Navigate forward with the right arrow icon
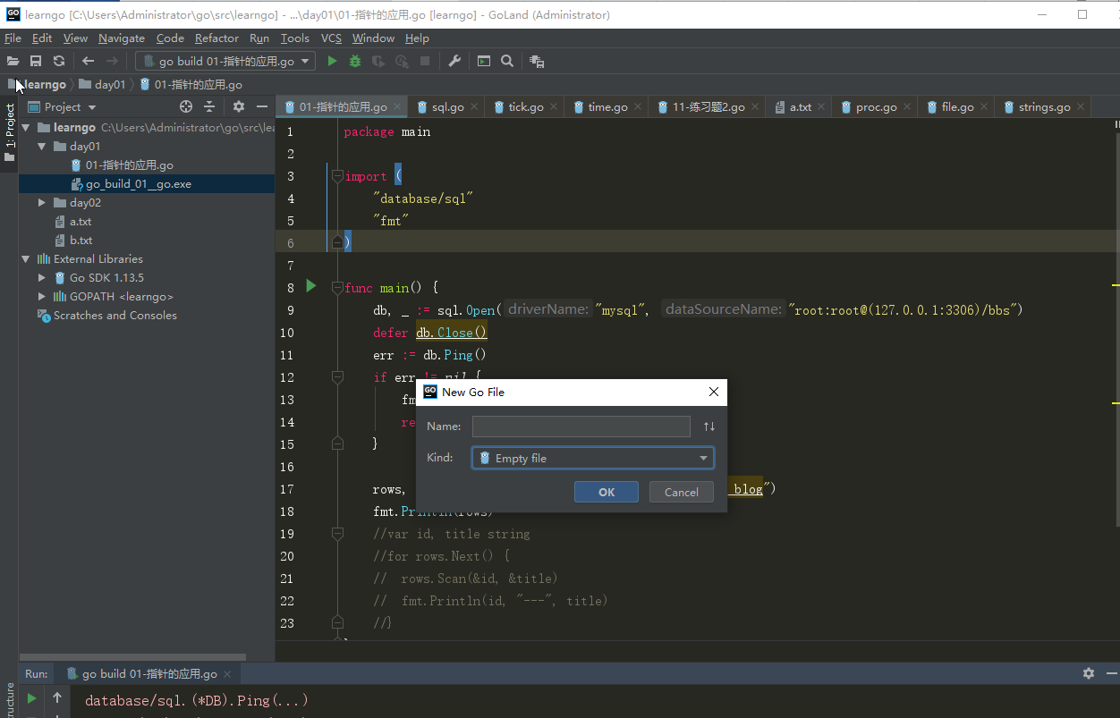The image size is (1120, 718). click(112, 61)
